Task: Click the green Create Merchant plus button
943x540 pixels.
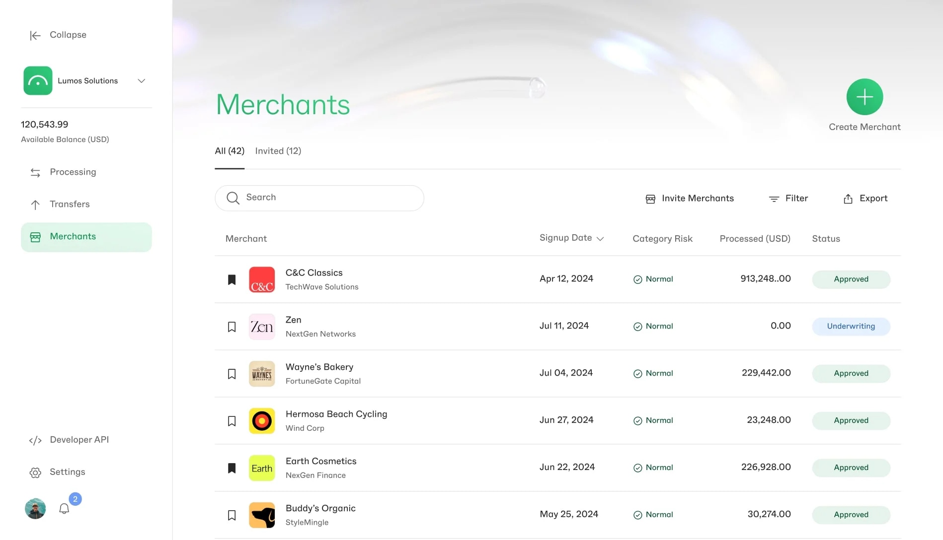Action: [864, 97]
